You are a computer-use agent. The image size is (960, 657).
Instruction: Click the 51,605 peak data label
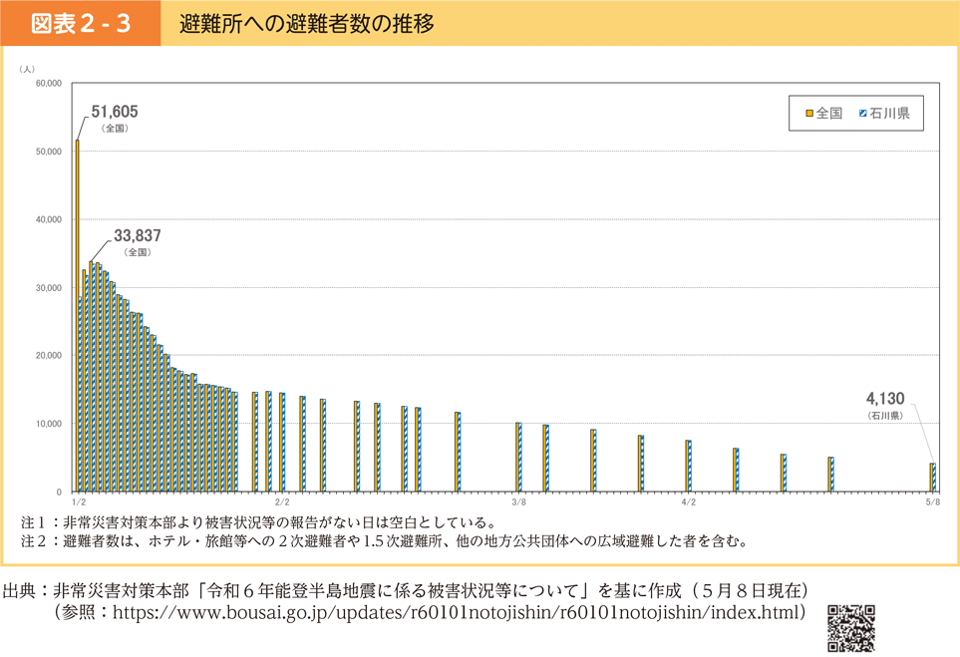pyautogui.click(x=114, y=112)
